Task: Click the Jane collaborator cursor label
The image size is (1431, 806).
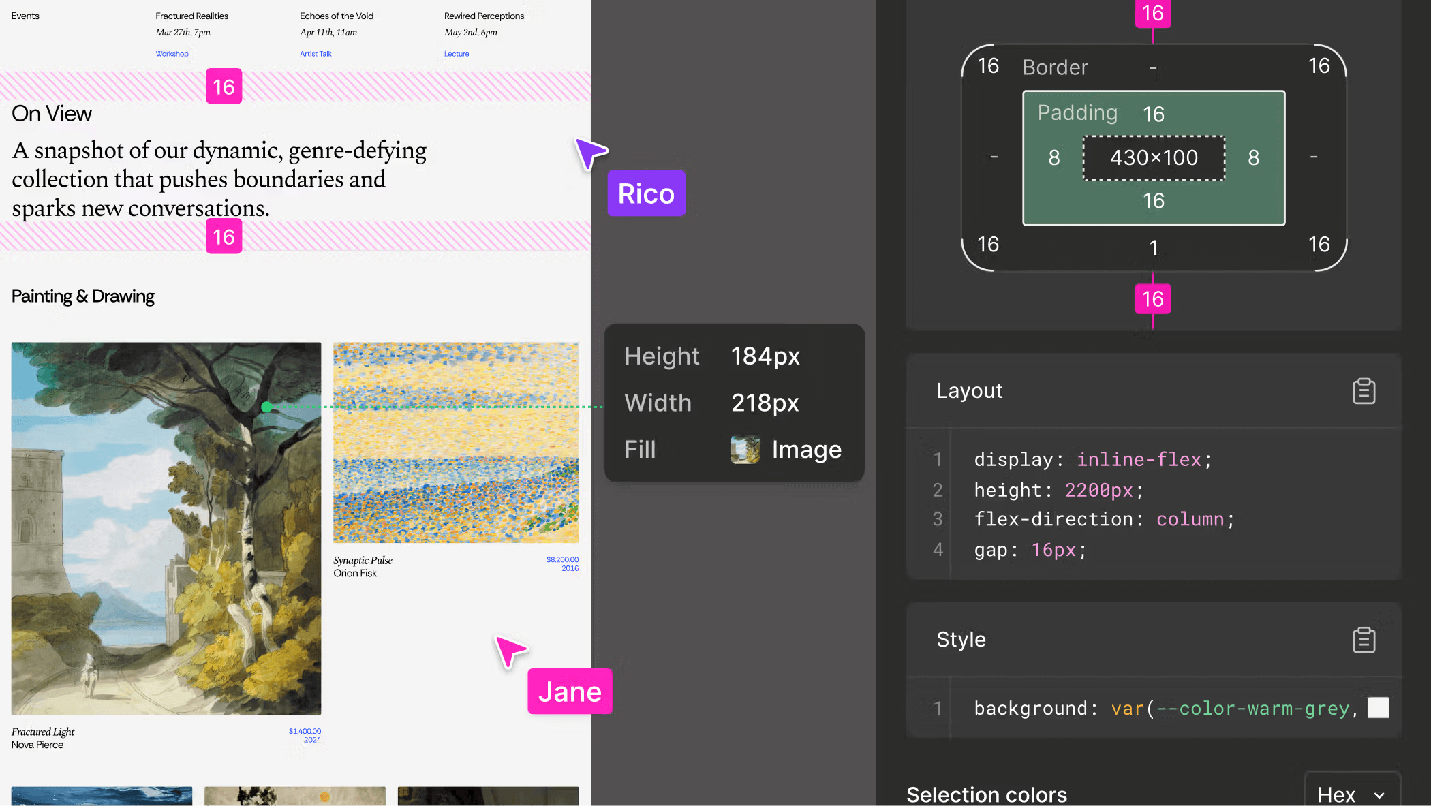Action: click(x=570, y=692)
